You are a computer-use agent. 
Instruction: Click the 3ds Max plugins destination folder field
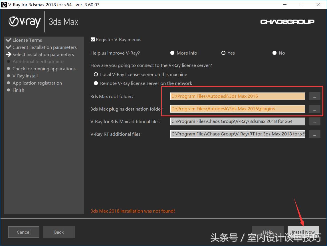pyautogui.click(x=237, y=109)
